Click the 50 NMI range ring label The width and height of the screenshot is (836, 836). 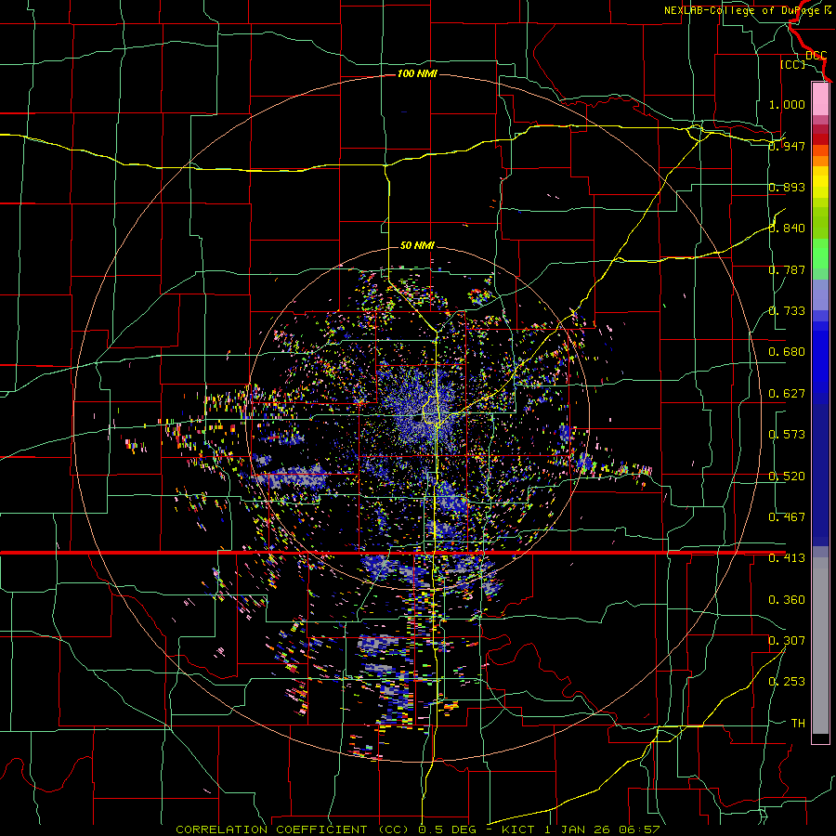click(x=417, y=245)
